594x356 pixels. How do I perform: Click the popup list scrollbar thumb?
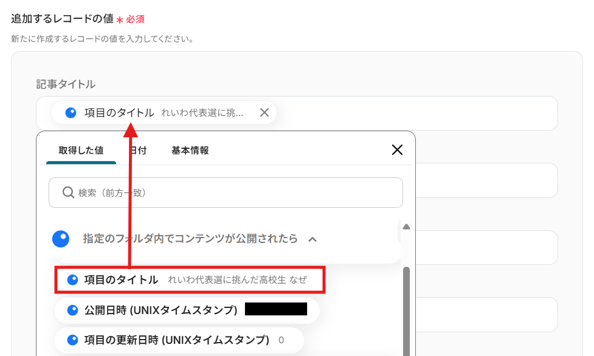point(407,310)
